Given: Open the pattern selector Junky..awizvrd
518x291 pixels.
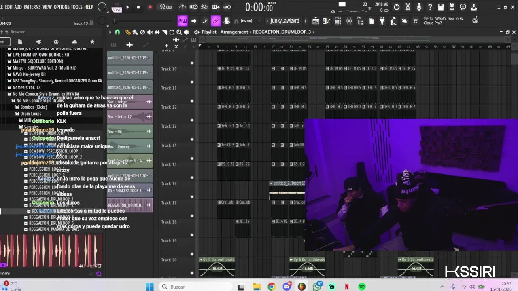Looking at the screenshot, I should pos(285,21).
